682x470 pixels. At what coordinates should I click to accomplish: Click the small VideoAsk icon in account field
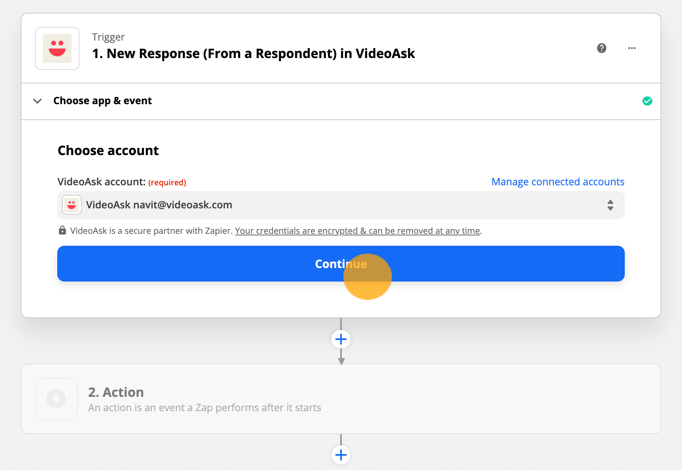(72, 205)
